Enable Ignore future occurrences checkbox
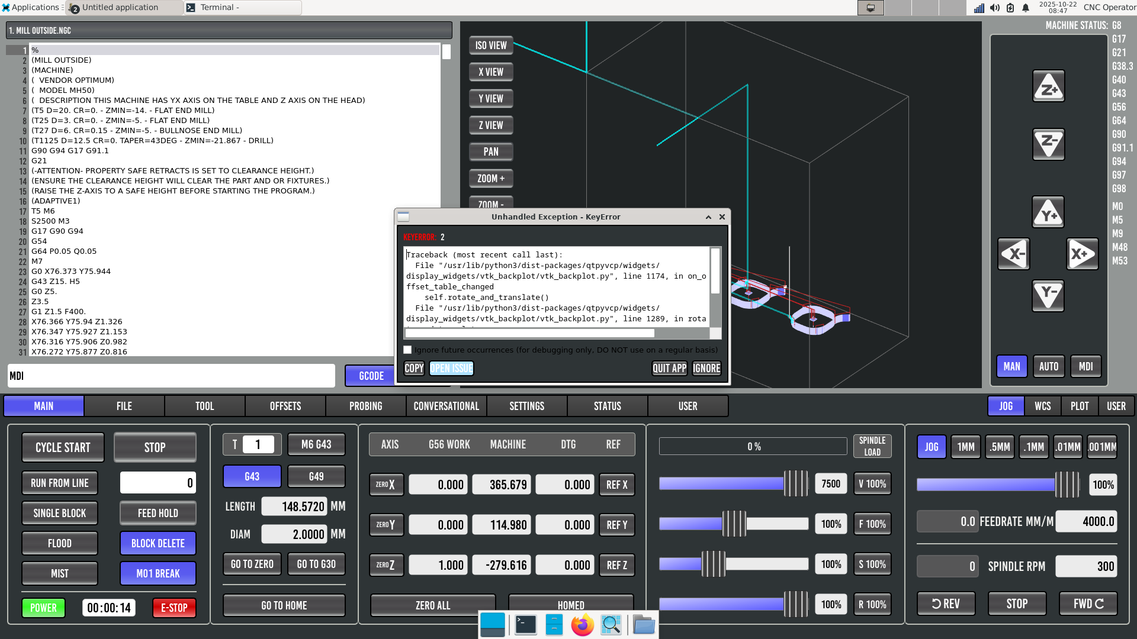Viewport: 1137px width, 639px height. click(x=407, y=350)
